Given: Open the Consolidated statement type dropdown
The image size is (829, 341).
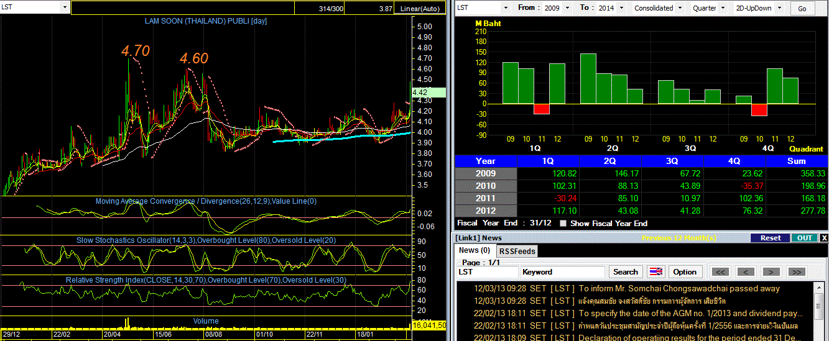Looking at the screenshot, I should tap(681, 8).
